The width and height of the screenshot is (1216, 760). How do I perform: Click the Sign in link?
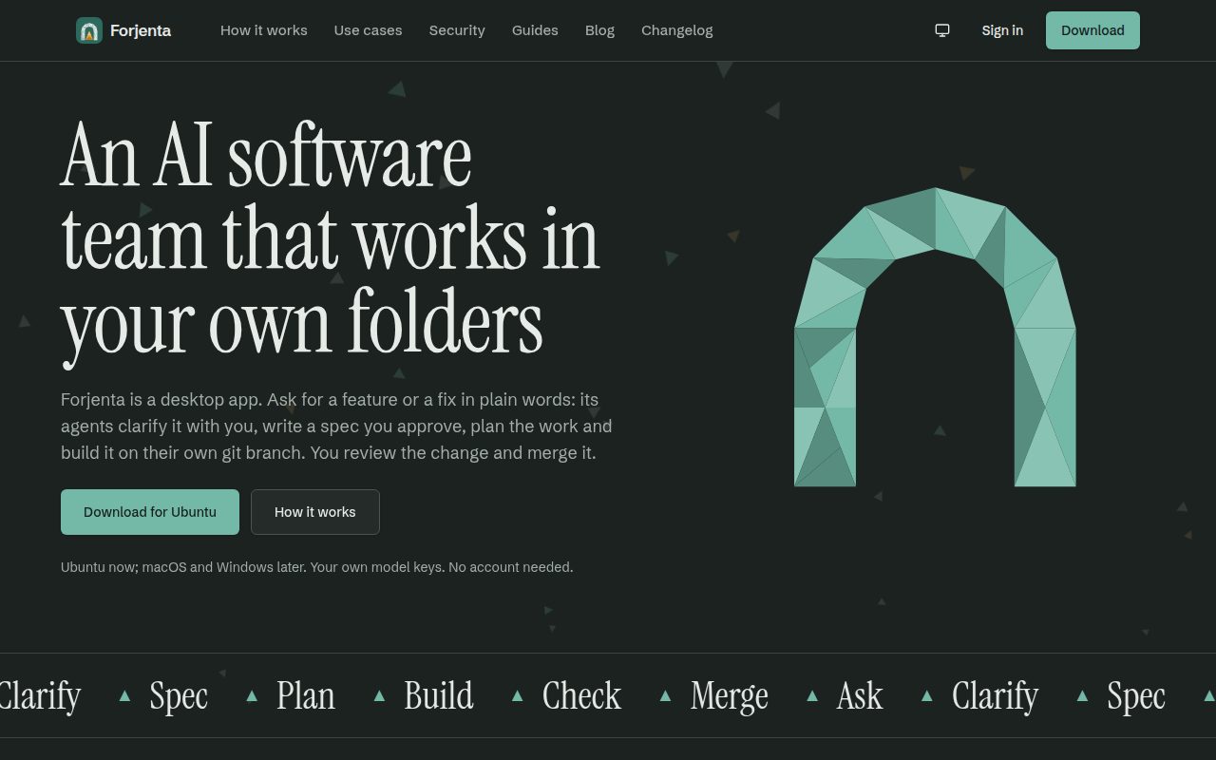click(1002, 30)
